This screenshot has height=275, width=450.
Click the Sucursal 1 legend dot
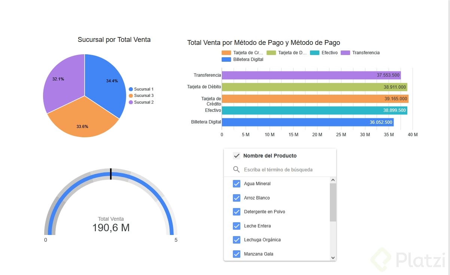click(x=131, y=89)
